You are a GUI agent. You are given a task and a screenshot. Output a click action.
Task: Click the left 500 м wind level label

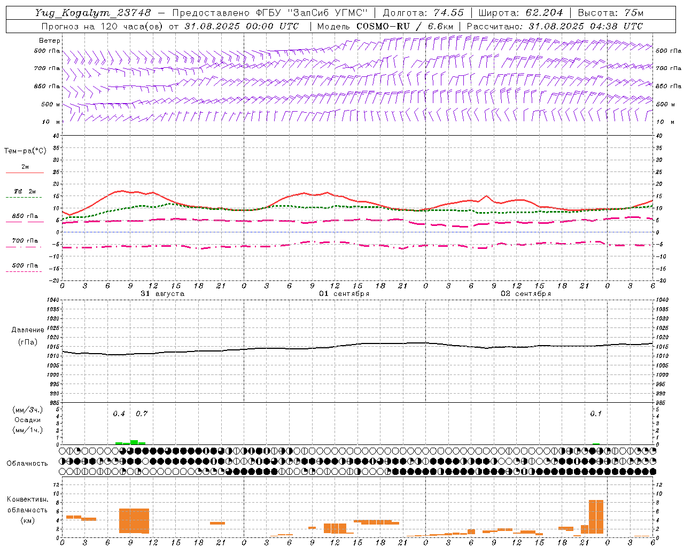[x=51, y=104]
